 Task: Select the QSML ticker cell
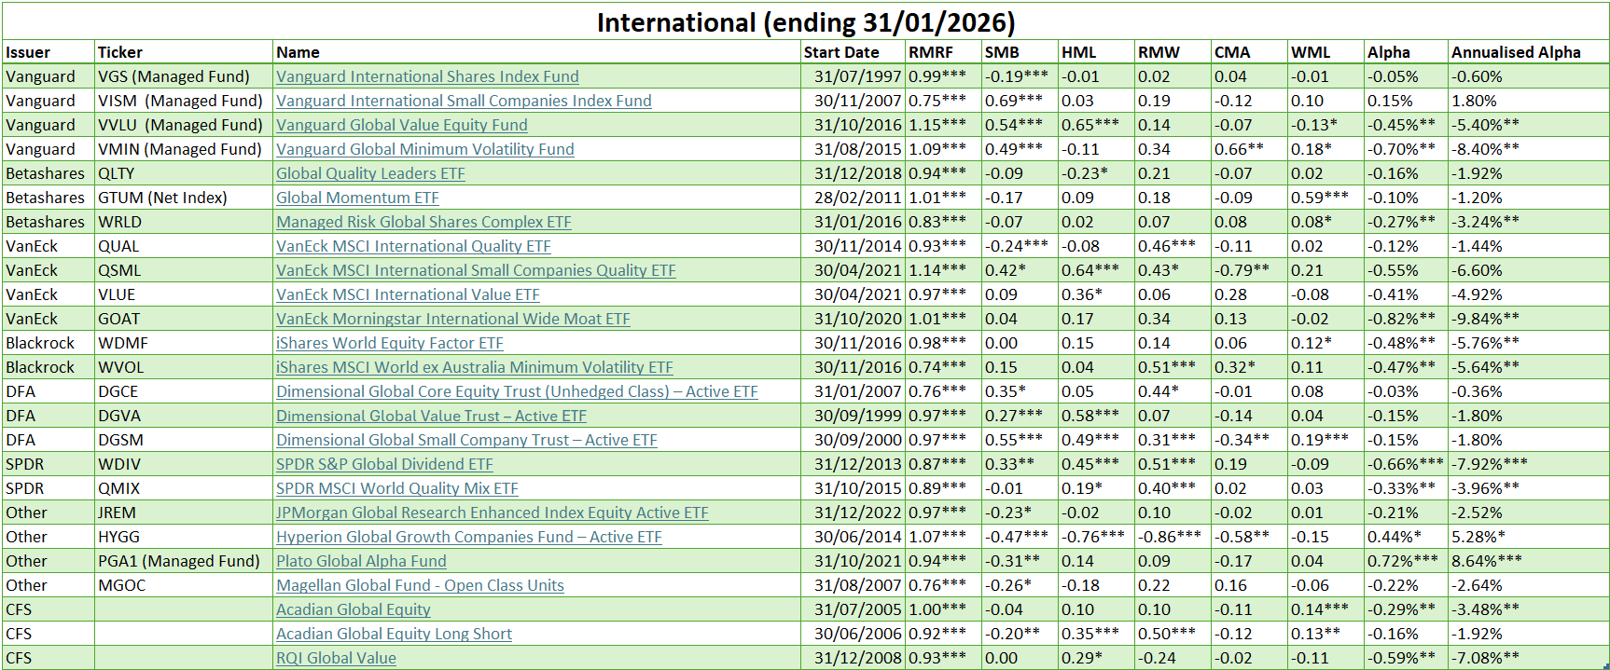[x=119, y=270]
